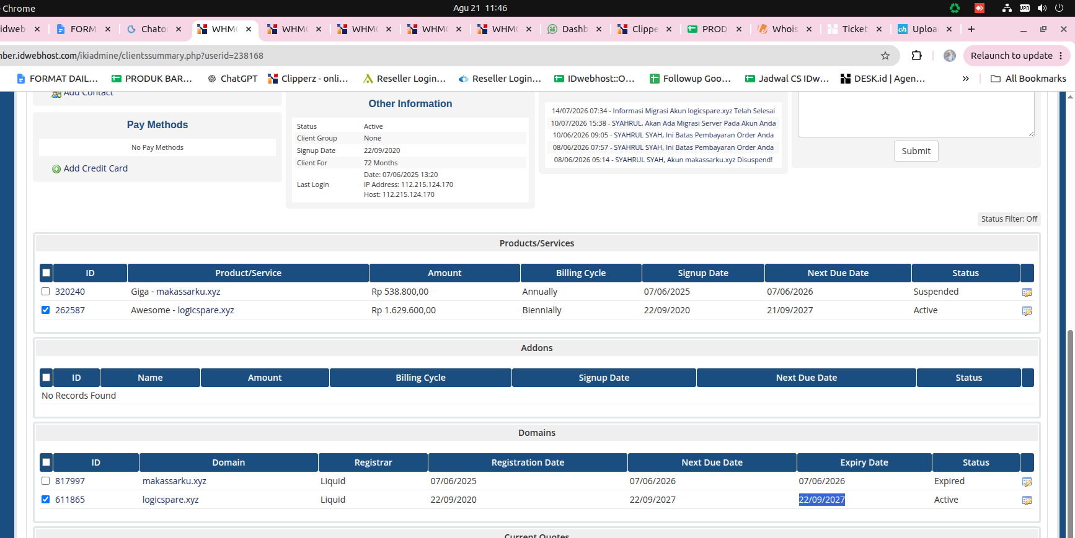
Task: Open edit icon for makassarku.xyz service row
Action: coord(1027,292)
